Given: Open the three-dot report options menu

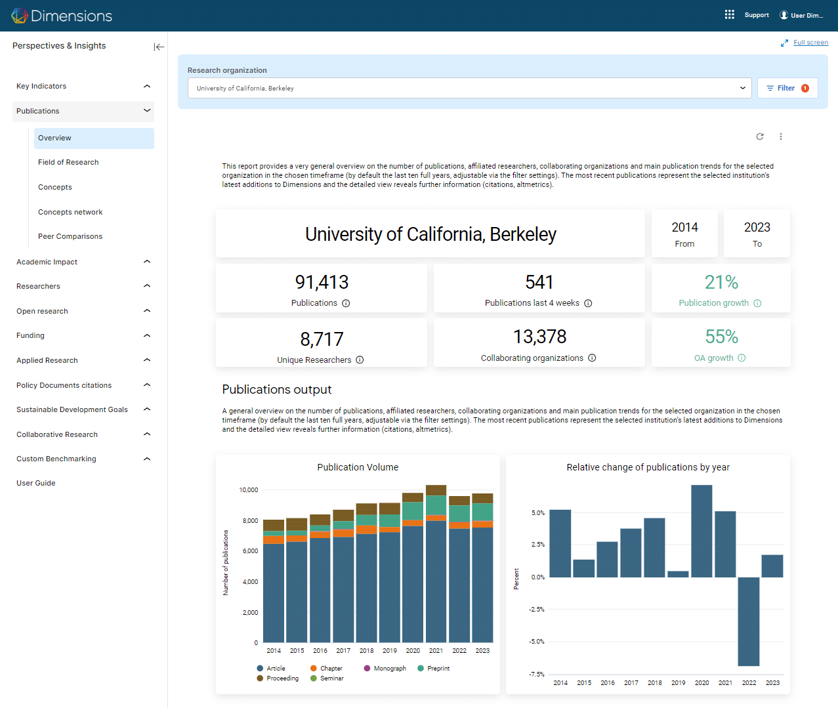Looking at the screenshot, I should click(x=781, y=136).
